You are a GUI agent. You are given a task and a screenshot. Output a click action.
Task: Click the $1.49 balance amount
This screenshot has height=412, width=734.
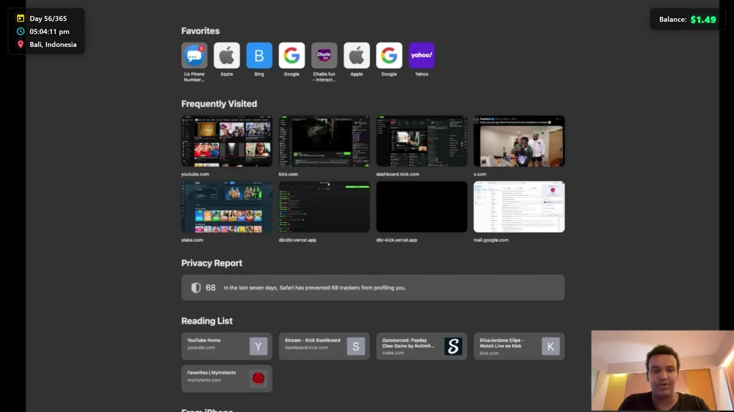[x=703, y=19]
